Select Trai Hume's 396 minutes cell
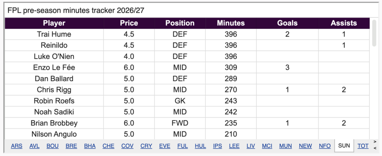This screenshot has height=156, width=382. (231, 34)
